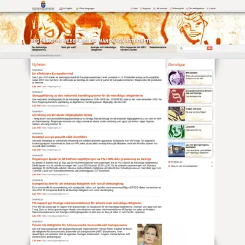Screen dimensions: 245x245
Task: Open Sverige och mänskliga rättigheter tab
Action: click(104, 48)
